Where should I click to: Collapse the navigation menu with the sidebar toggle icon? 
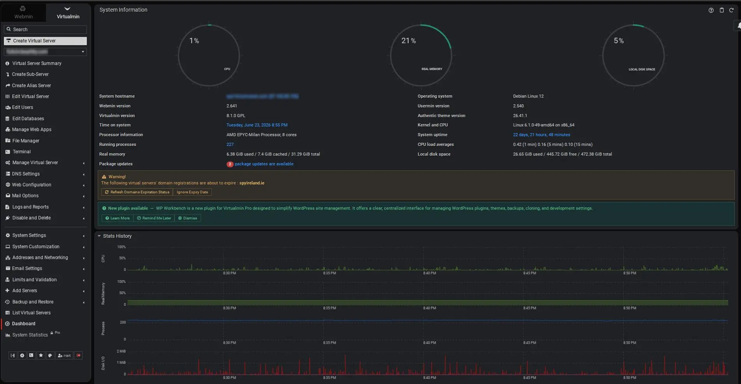[x=13, y=355]
